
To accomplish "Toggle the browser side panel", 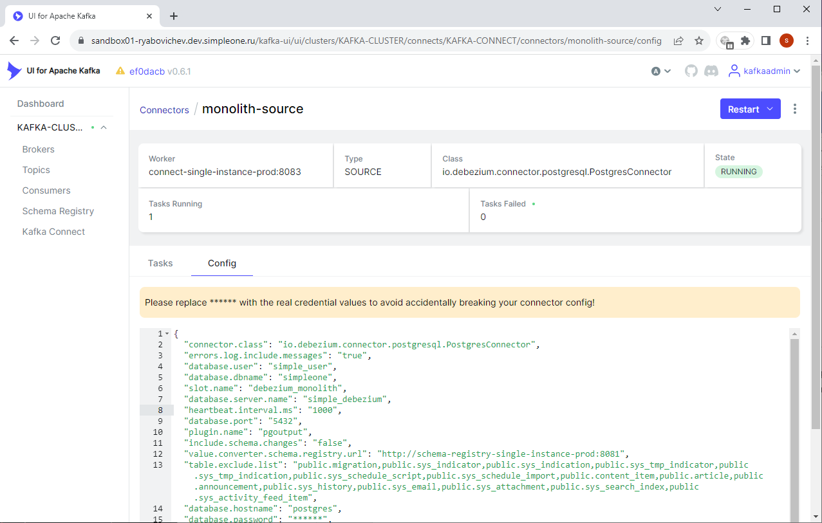I will (x=766, y=41).
